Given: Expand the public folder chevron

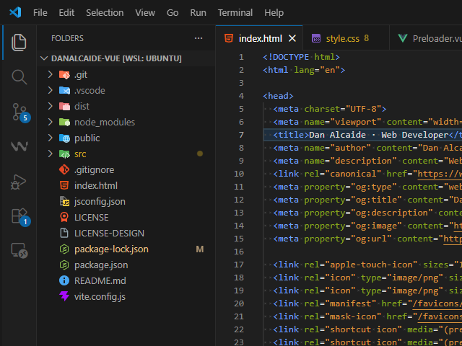Looking at the screenshot, I should pyautogui.click(x=51, y=138).
